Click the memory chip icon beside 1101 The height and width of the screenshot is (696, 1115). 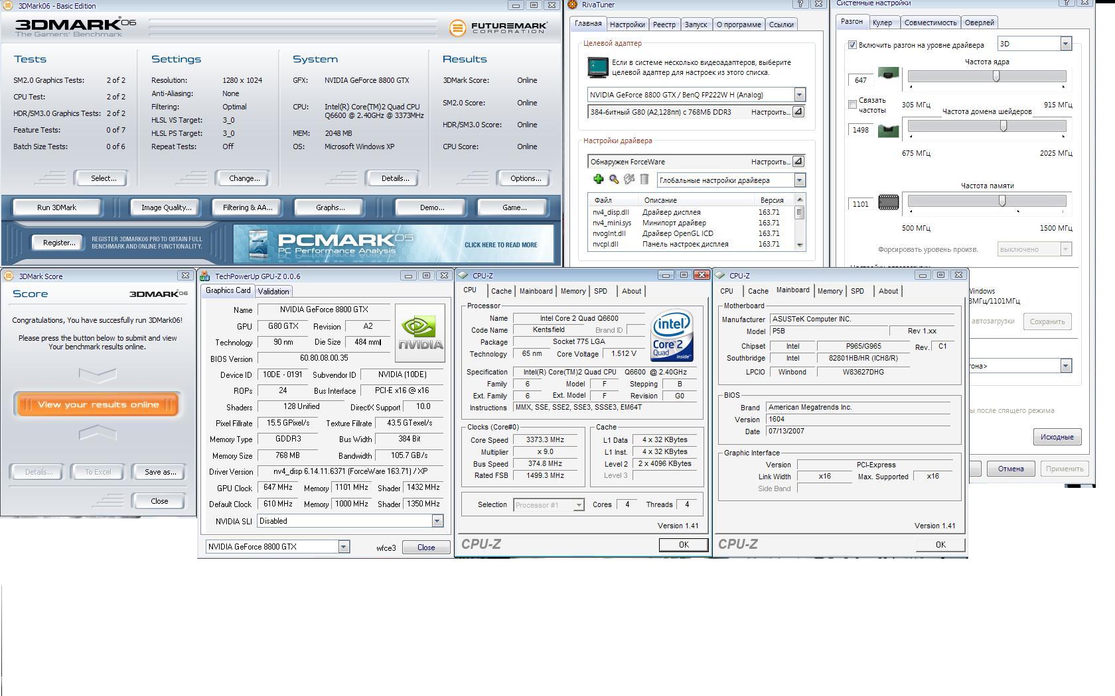point(889,202)
